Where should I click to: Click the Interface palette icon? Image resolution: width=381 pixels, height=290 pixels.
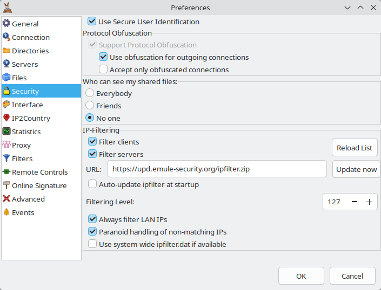[x=6, y=105]
